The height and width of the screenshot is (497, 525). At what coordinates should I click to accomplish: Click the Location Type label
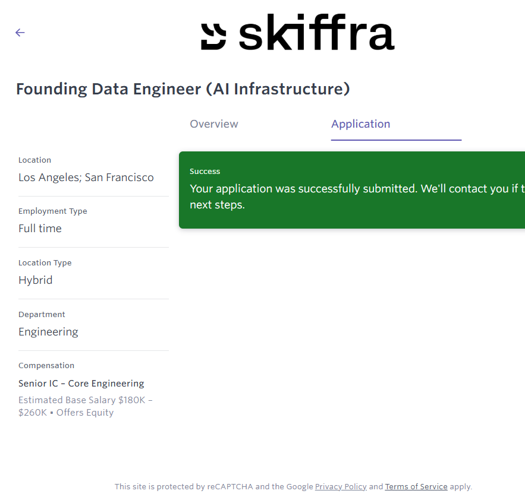(x=45, y=262)
